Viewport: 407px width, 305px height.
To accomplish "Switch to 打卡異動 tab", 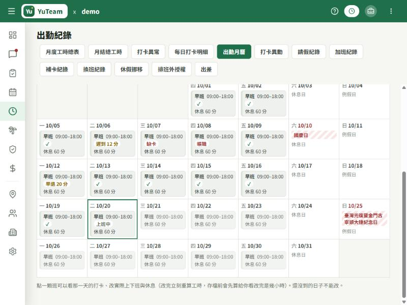I will click(271, 52).
